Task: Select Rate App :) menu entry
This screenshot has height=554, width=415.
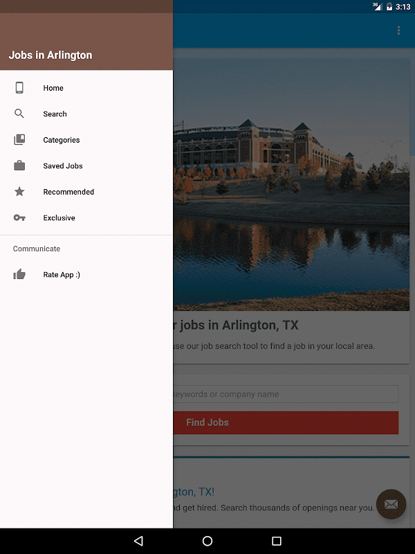Action: (x=86, y=274)
